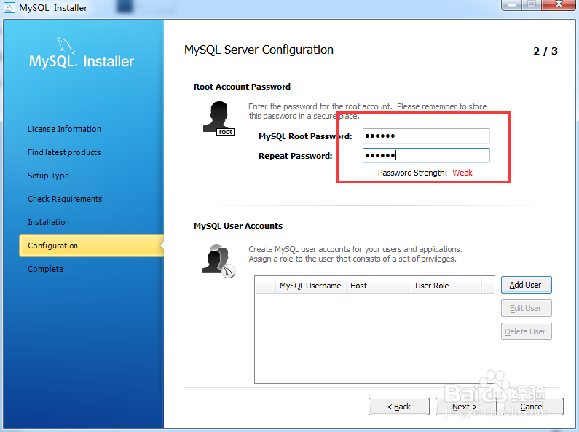The height and width of the screenshot is (432, 579).
Task: Go to the Complete step
Action: point(45,269)
